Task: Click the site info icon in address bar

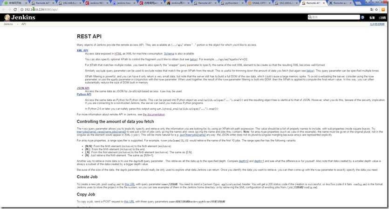Action: [x=22, y=9]
